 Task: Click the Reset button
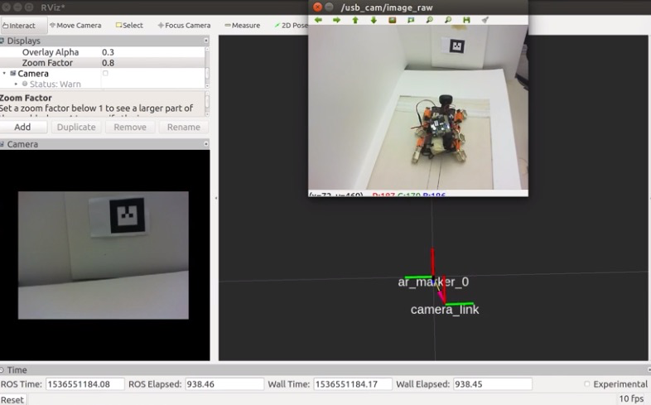click(12, 399)
